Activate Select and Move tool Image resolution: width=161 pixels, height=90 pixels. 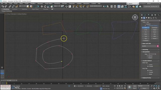42,6
